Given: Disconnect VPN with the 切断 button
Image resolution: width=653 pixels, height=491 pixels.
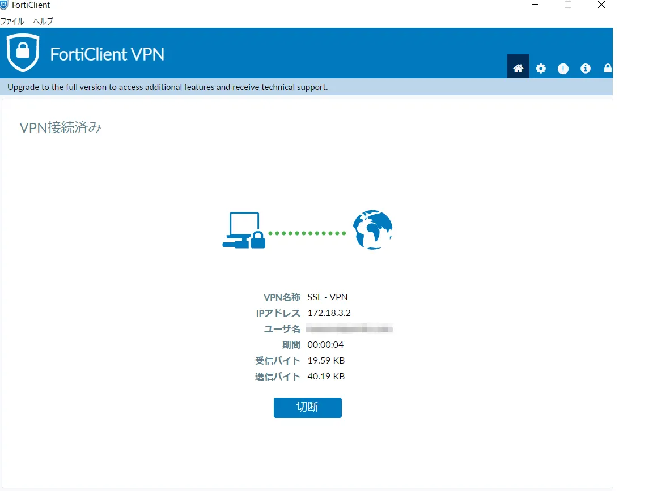Looking at the screenshot, I should pos(308,407).
